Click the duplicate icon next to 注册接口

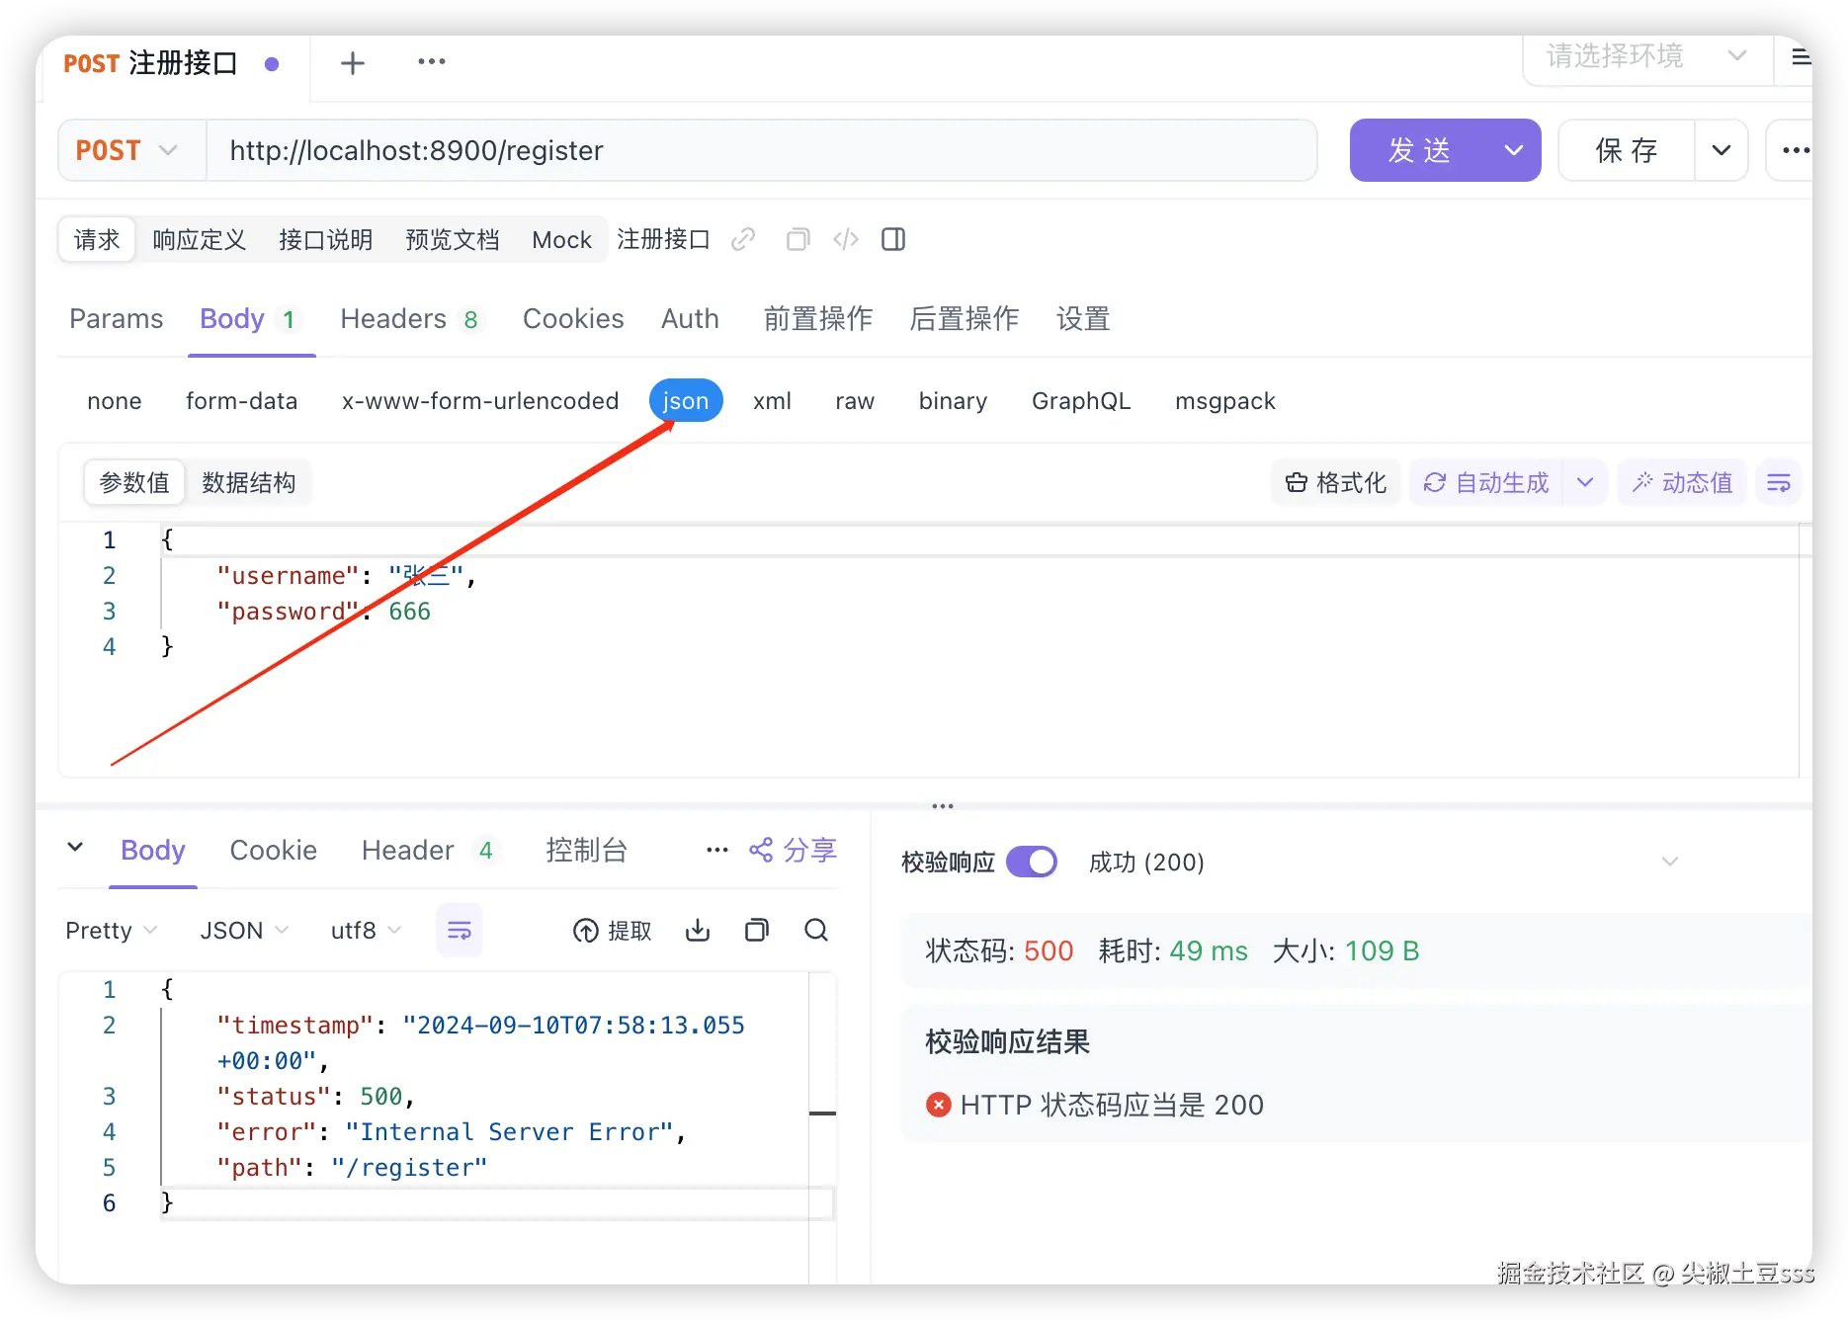click(x=798, y=239)
